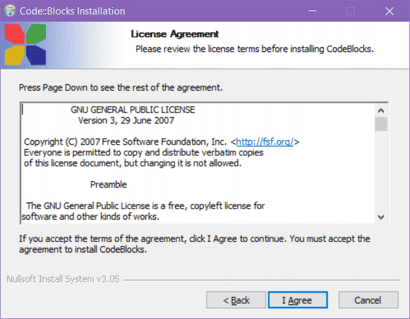Click the GNU GENERAL PUBLIC LICENSE title line
This screenshot has width=410, height=319.
click(x=133, y=110)
